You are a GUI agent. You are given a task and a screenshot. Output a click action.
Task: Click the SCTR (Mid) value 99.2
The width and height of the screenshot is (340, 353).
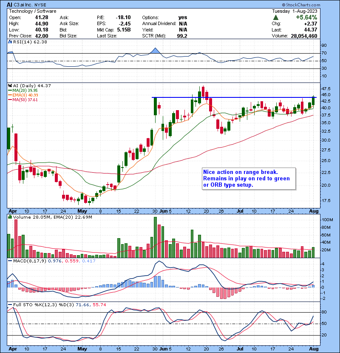(182, 36)
